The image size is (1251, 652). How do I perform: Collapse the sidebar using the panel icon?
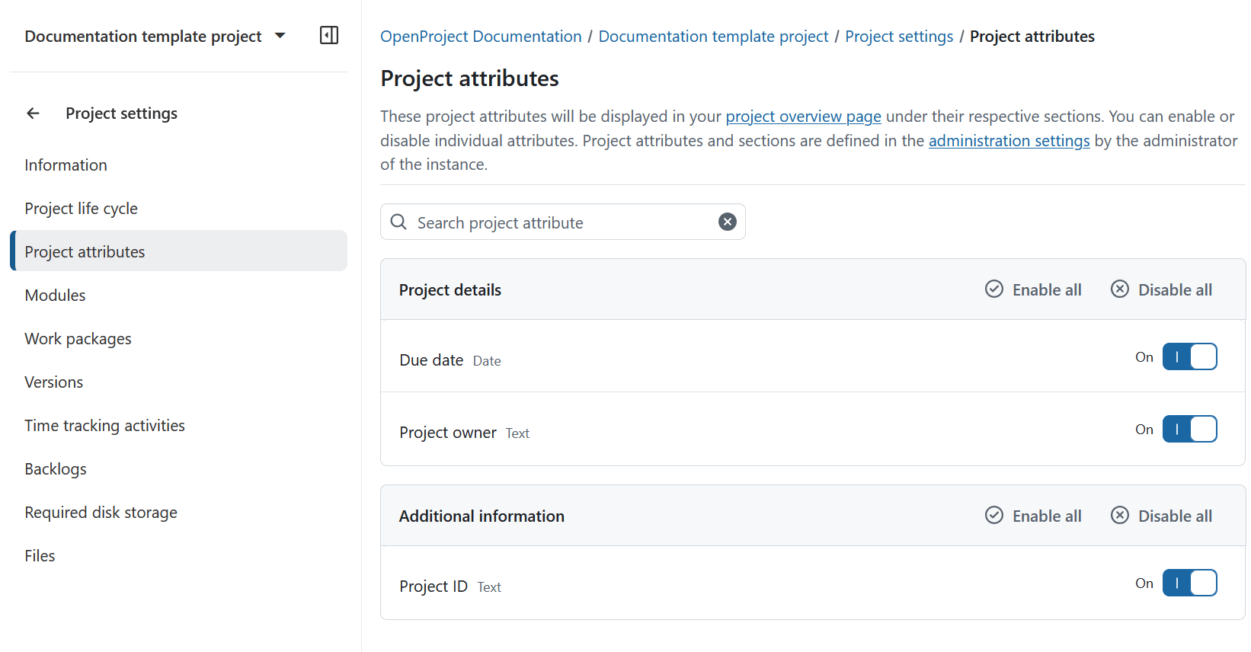(x=329, y=36)
